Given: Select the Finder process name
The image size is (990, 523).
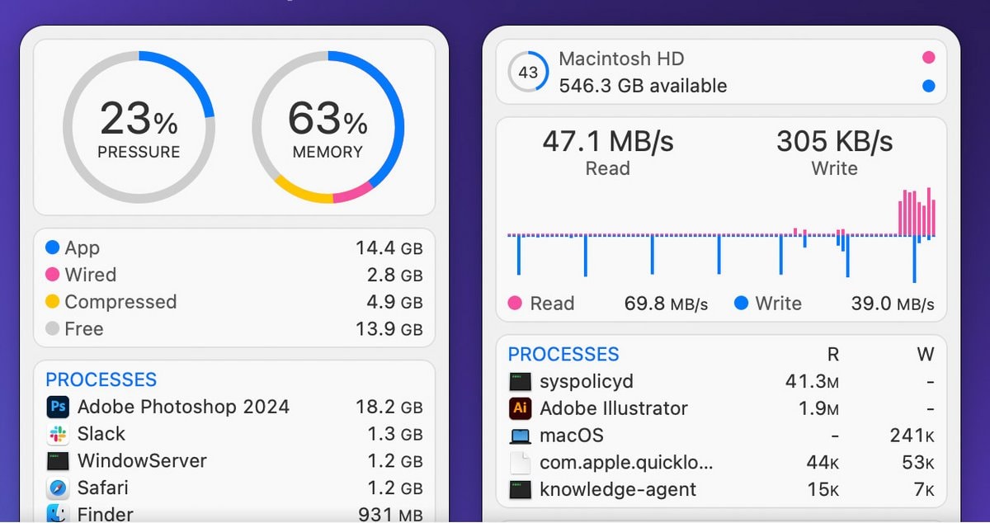Looking at the screenshot, I should [105, 514].
